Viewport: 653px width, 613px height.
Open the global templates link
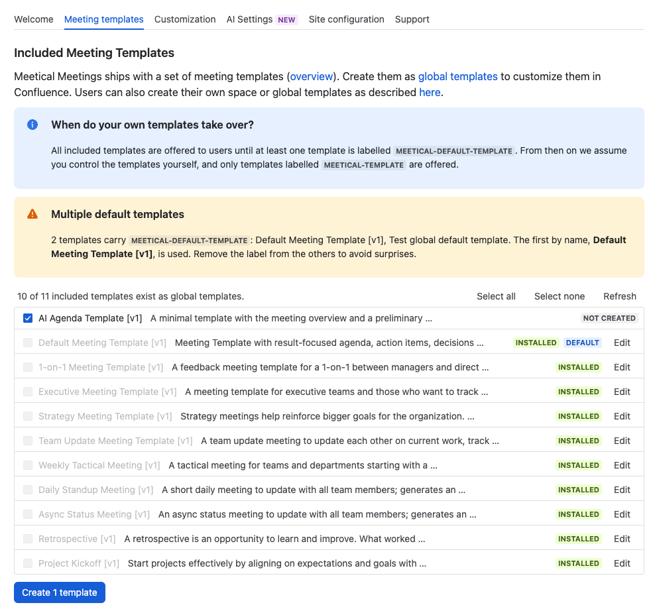click(457, 77)
